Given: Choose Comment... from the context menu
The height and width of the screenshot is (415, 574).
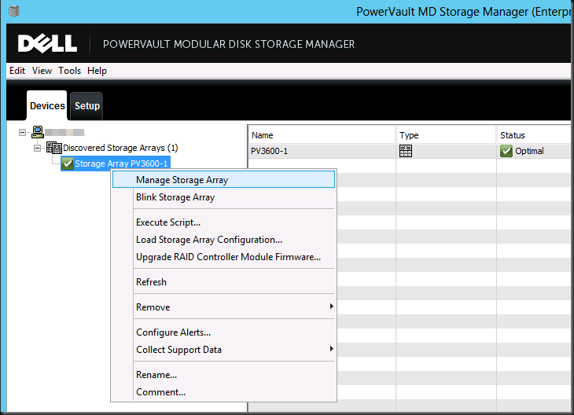Looking at the screenshot, I should (223, 392).
